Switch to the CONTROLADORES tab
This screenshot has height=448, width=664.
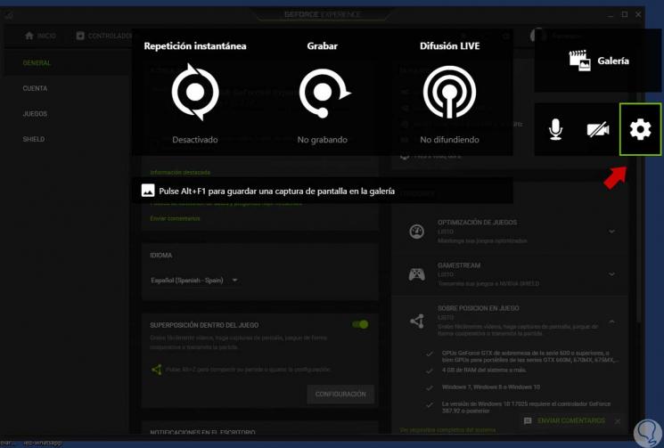click(x=104, y=36)
